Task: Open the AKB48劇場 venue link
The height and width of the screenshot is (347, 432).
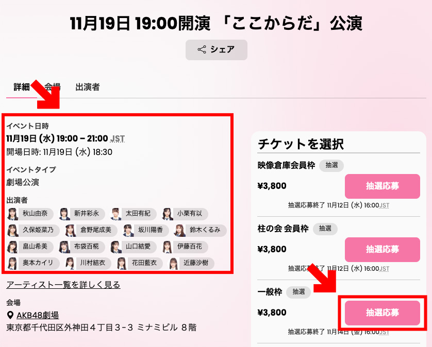Action: (38, 315)
